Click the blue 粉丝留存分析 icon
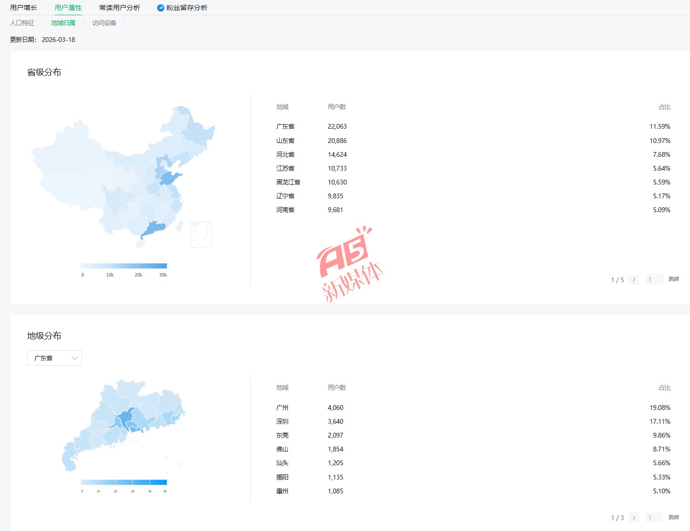 click(161, 8)
